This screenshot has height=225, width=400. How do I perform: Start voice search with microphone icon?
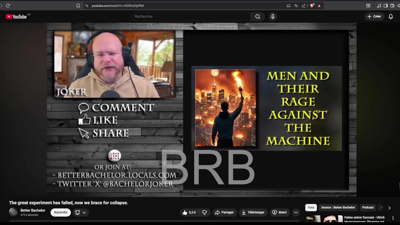(273, 17)
